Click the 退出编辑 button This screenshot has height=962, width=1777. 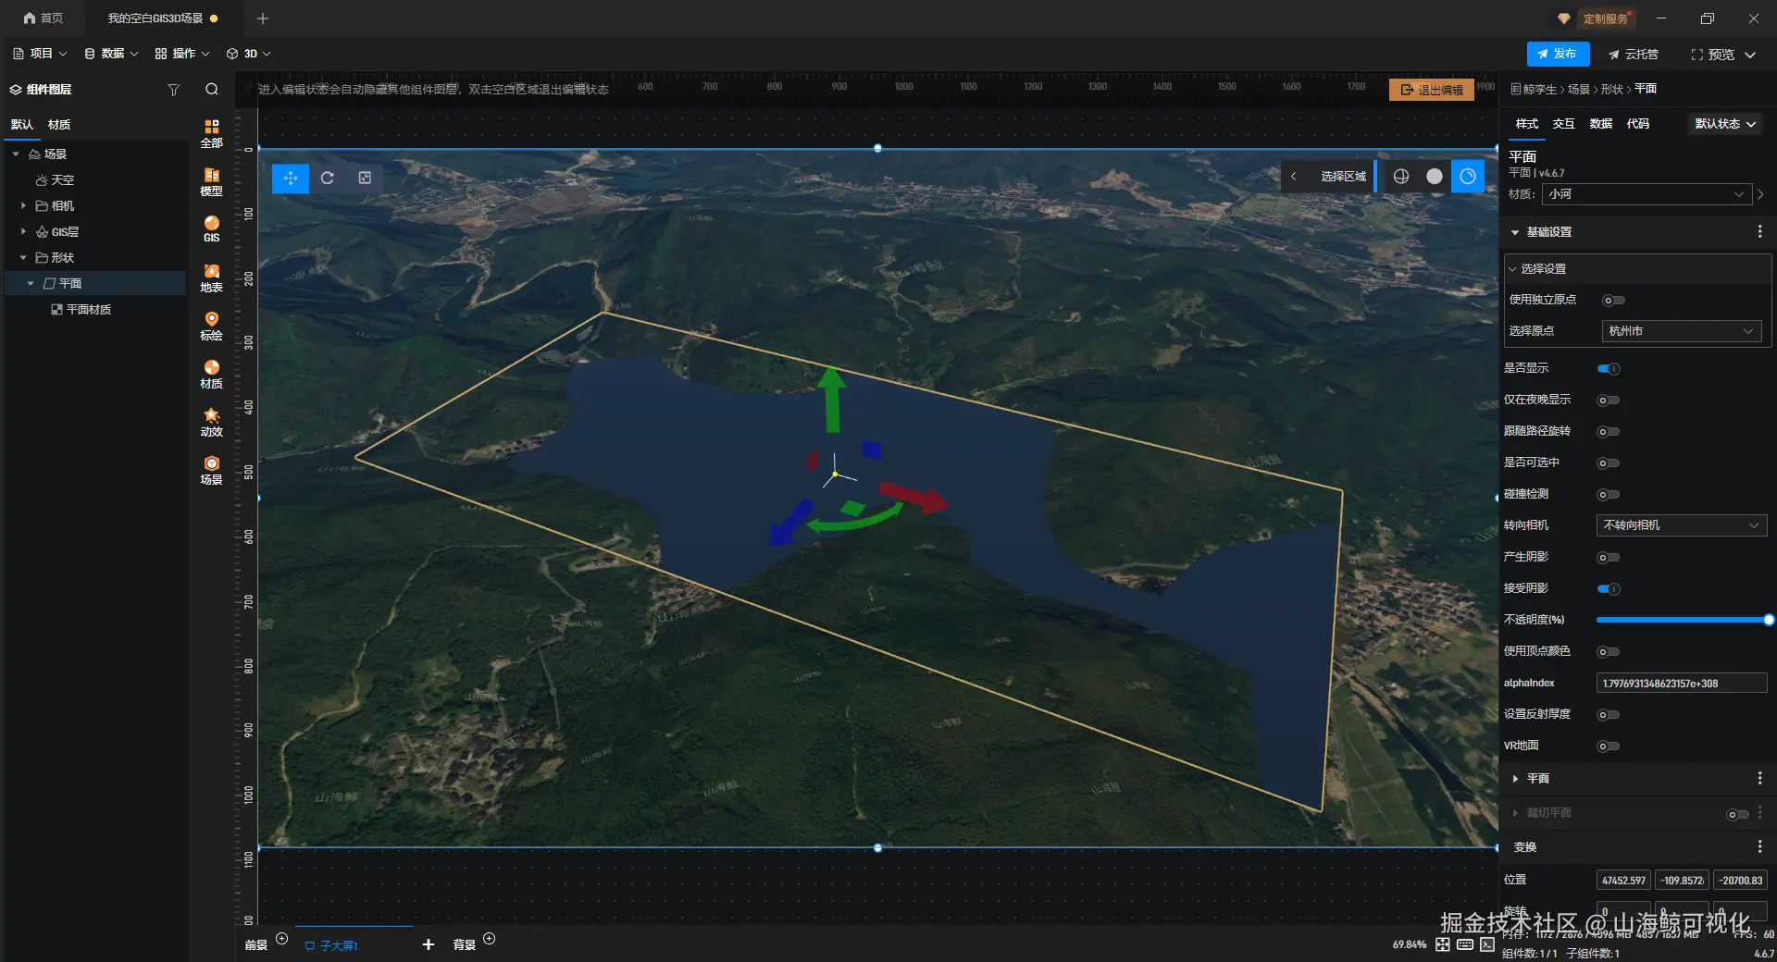(x=1432, y=90)
